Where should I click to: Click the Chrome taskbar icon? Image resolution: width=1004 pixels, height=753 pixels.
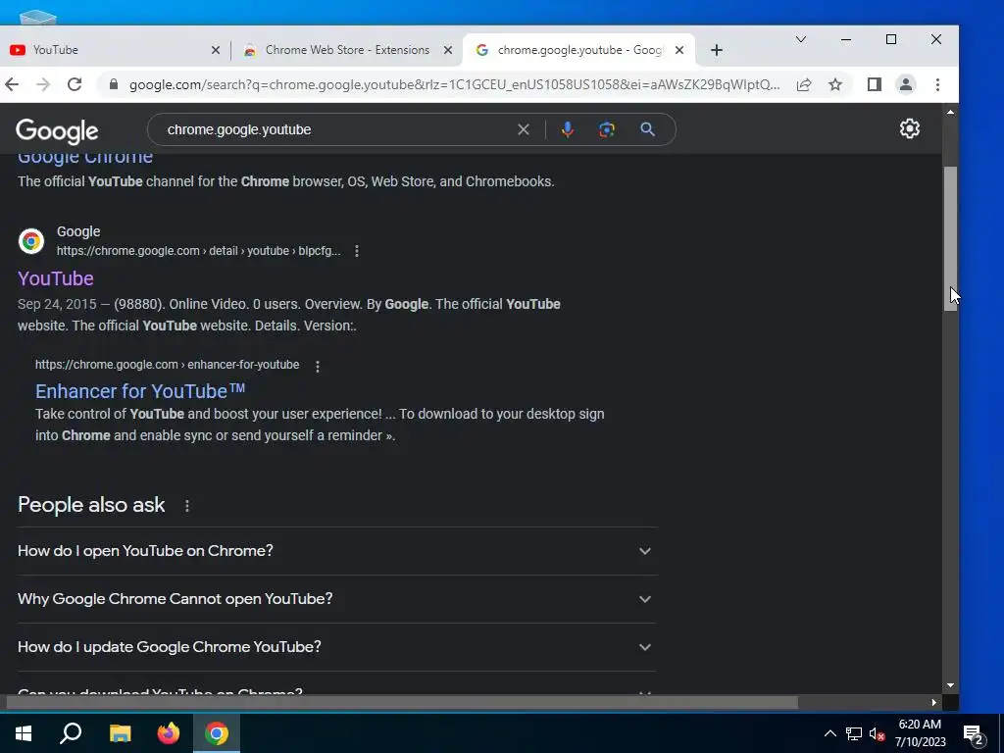217,733
